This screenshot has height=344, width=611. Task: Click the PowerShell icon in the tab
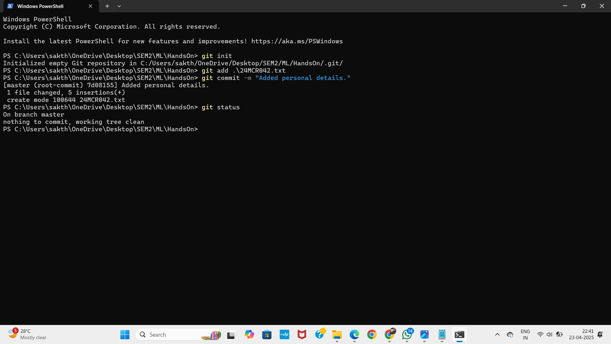tap(10, 6)
